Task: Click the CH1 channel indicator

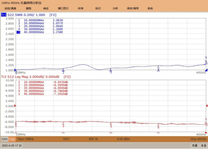Action: [x=5, y=139]
